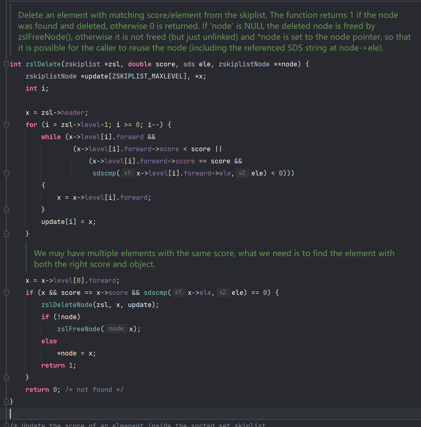Click the 'sds' type in the signature
Screen dimensions: 421x427
tap(189, 64)
